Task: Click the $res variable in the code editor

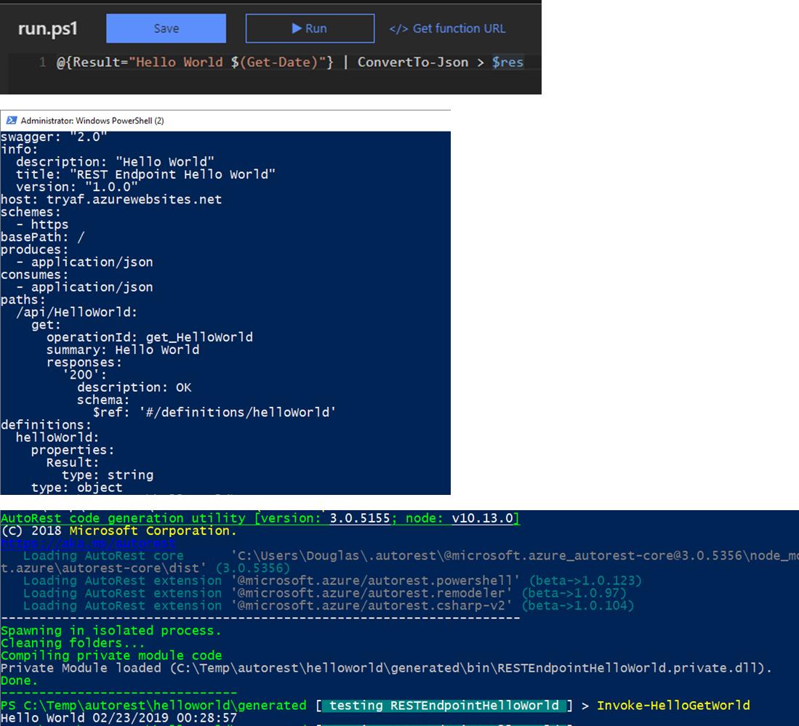Action: pyautogui.click(x=507, y=62)
